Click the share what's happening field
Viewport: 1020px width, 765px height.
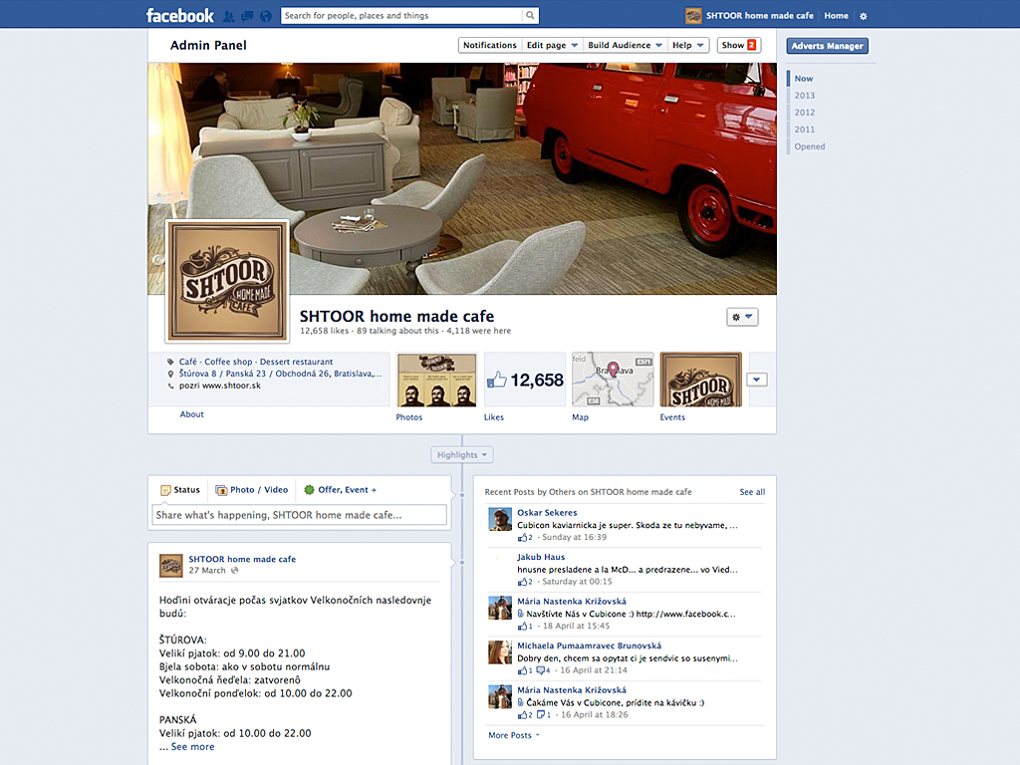pyautogui.click(x=299, y=515)
